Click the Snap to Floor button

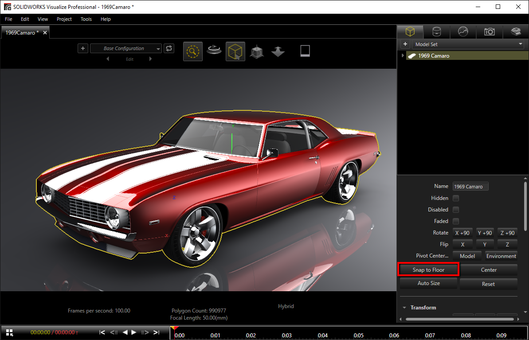pyautogui.click(x=428, y=270)
